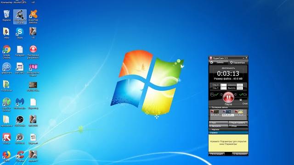Click the Высота height field
This screenshot has width=294, height=165.
click(x=240, y=88)
